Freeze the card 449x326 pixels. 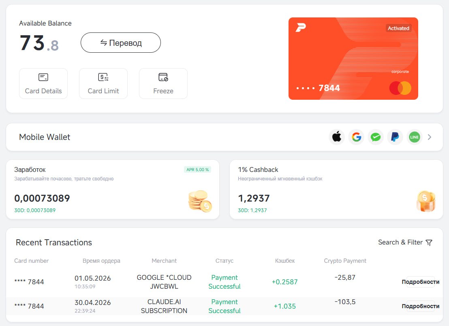tap(163, 84)
